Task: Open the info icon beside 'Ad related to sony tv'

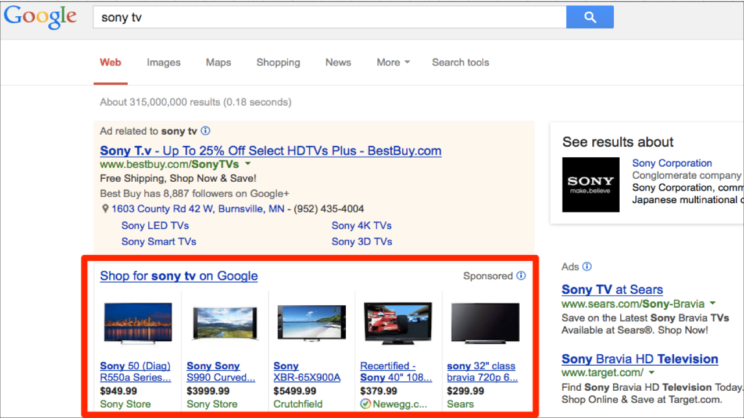Action: click(x=205, y=131)
